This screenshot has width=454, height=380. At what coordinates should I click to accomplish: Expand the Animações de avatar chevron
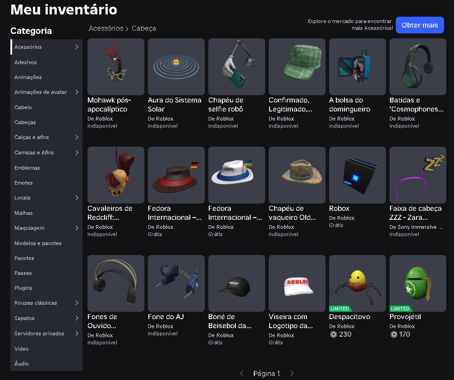[77, 92]
